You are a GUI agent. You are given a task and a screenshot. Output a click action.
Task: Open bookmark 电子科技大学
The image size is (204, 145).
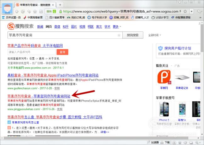click(97, 18)
